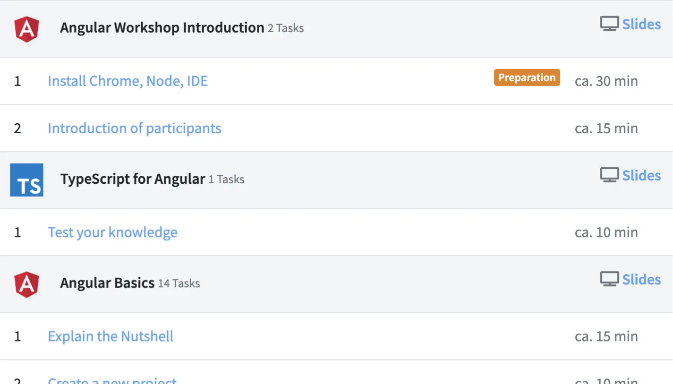Click the Angular logo beside Angular Basics
The height and width of the screenshot is (384, 673).
(26, 284)
